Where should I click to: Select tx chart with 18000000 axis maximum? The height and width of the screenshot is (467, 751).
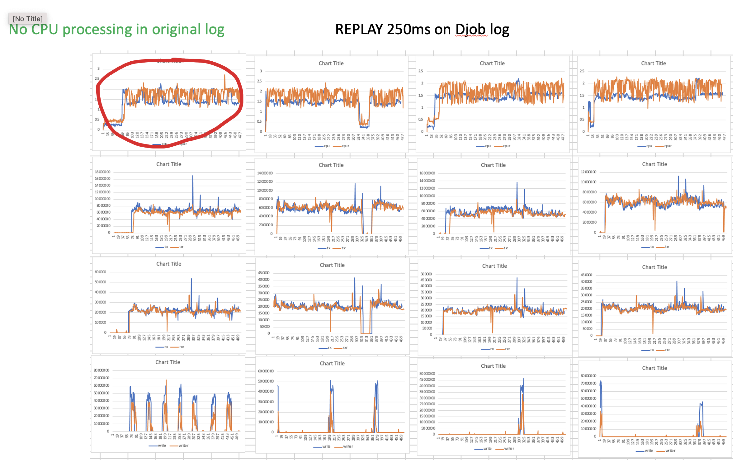169,205
